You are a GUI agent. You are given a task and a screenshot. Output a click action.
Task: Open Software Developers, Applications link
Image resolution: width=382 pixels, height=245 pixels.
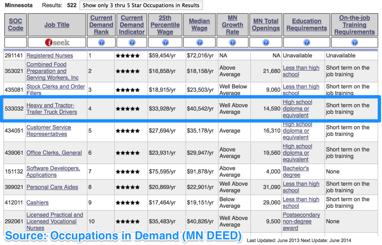53,172
